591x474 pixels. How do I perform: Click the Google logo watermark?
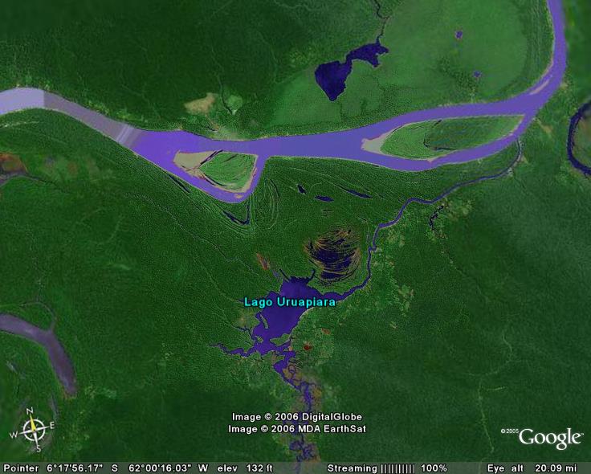[x=550, y=438]
